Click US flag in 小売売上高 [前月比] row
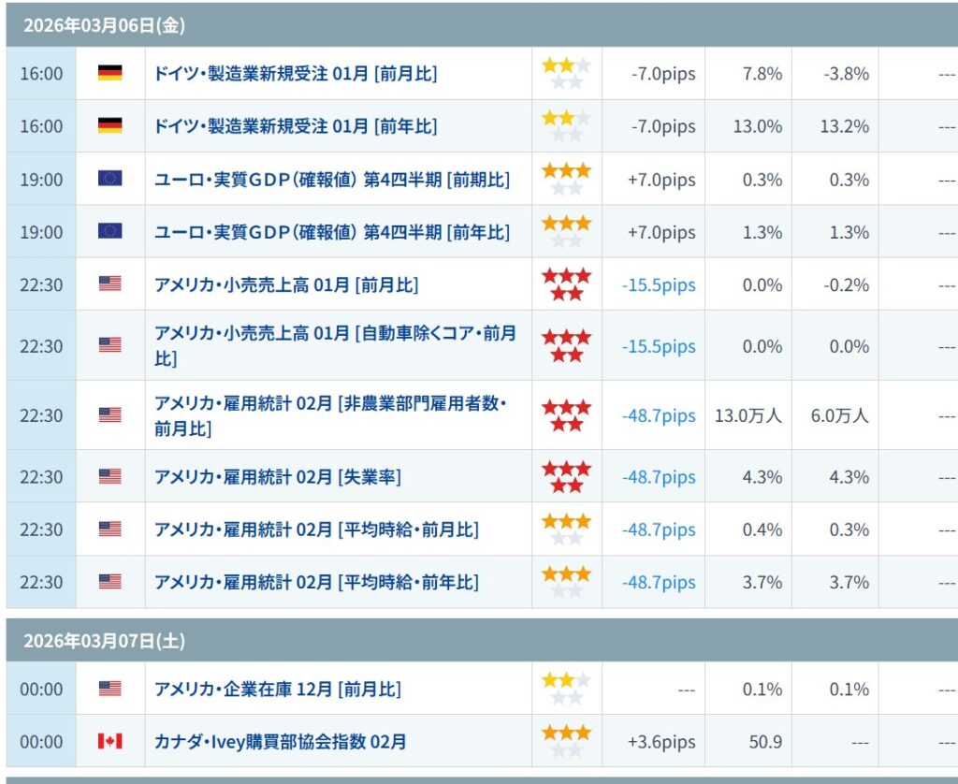The image size is (958, 784). point(109,284)
